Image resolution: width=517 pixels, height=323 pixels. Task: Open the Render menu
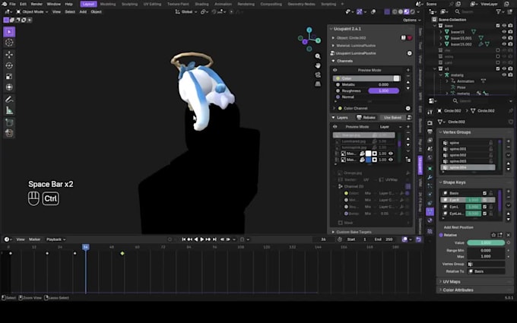tap(36, 4)
